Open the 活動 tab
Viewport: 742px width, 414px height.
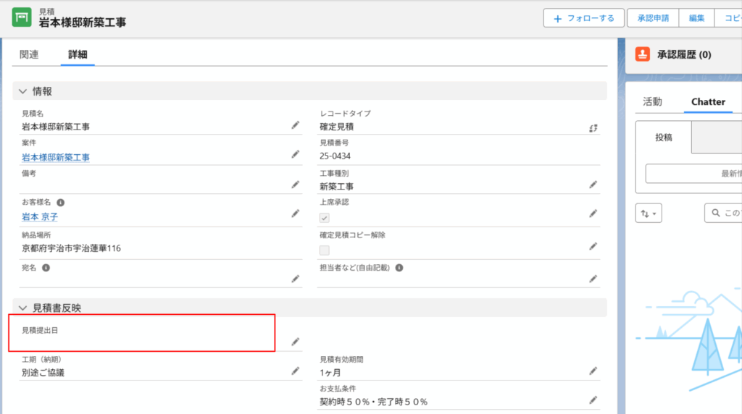pyautogui.click(x=652, y=102)
